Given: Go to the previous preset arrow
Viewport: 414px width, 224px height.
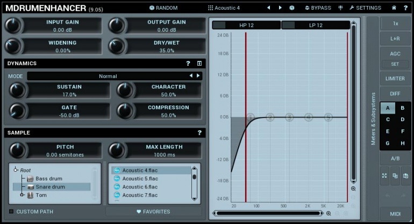Looking at the screenshot, I should [269, 8].
